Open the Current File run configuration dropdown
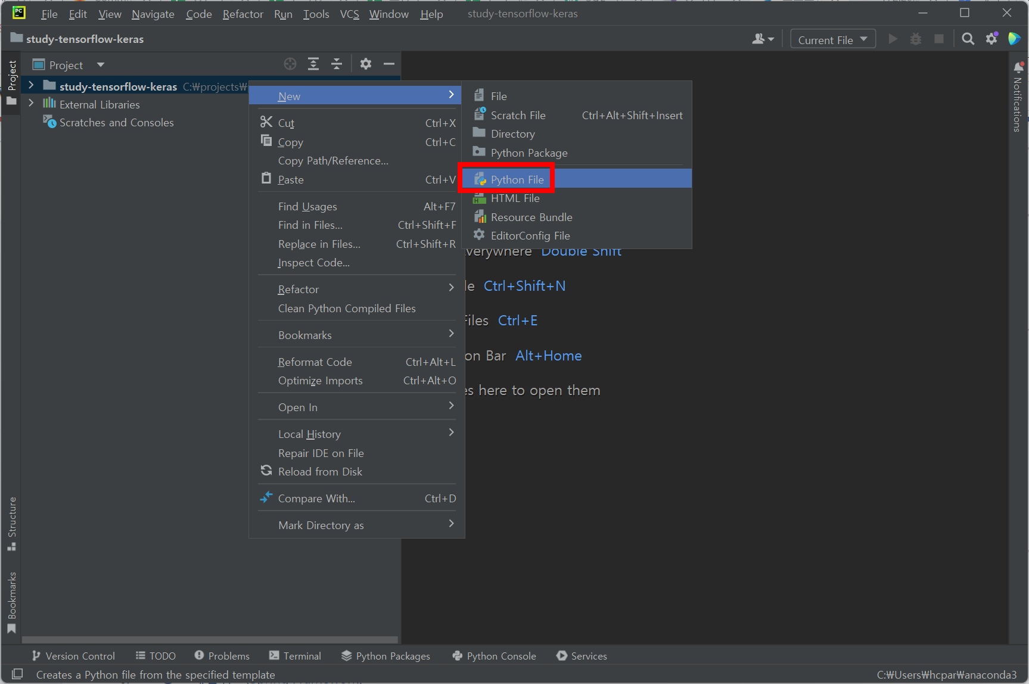1029x684 pixels. click(x=832, y=39)
